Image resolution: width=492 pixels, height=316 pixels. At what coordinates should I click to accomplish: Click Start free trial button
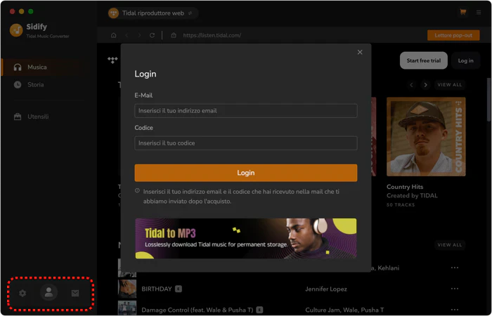[424, 60]
